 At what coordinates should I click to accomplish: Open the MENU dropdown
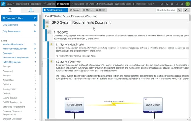tap(10, 4)
